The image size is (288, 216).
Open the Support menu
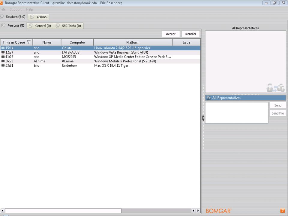click(16, 9)
